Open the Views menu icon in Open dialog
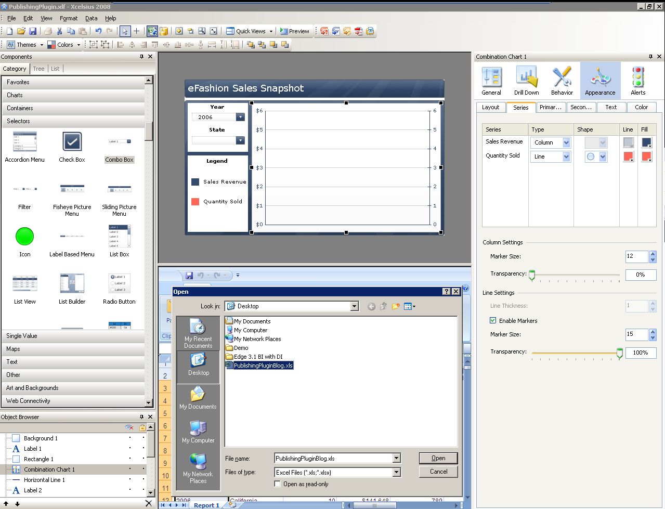665x509 pixels. click(x=410, y=306)
